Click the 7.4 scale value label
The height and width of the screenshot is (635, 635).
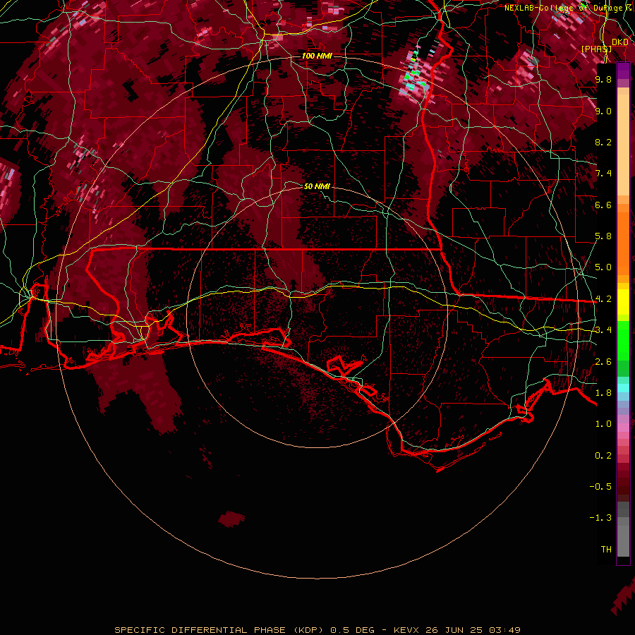tap(603, 174)
